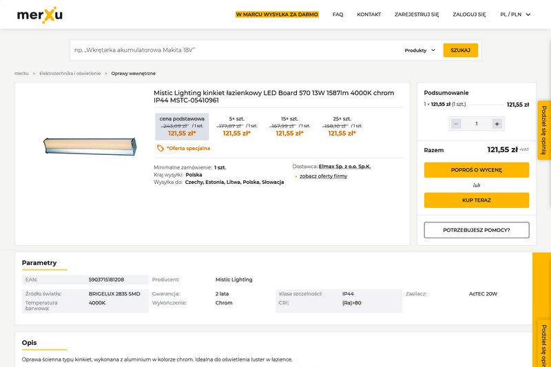
Task: Click the quantity value field
Action: click(x=477, y=124)
